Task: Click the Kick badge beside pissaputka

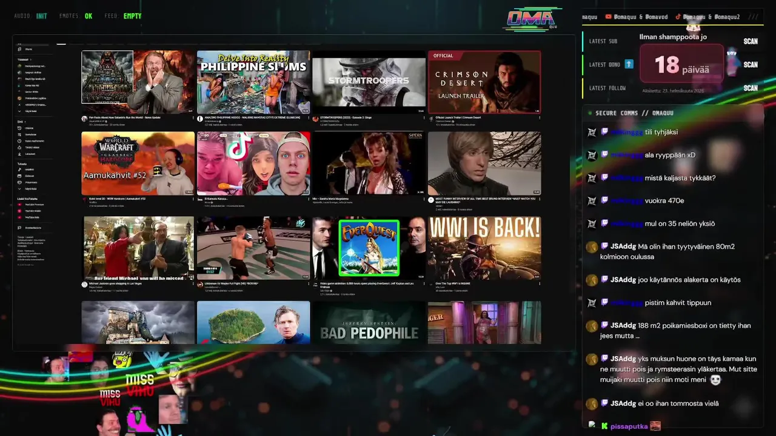Action: [604, 426]
